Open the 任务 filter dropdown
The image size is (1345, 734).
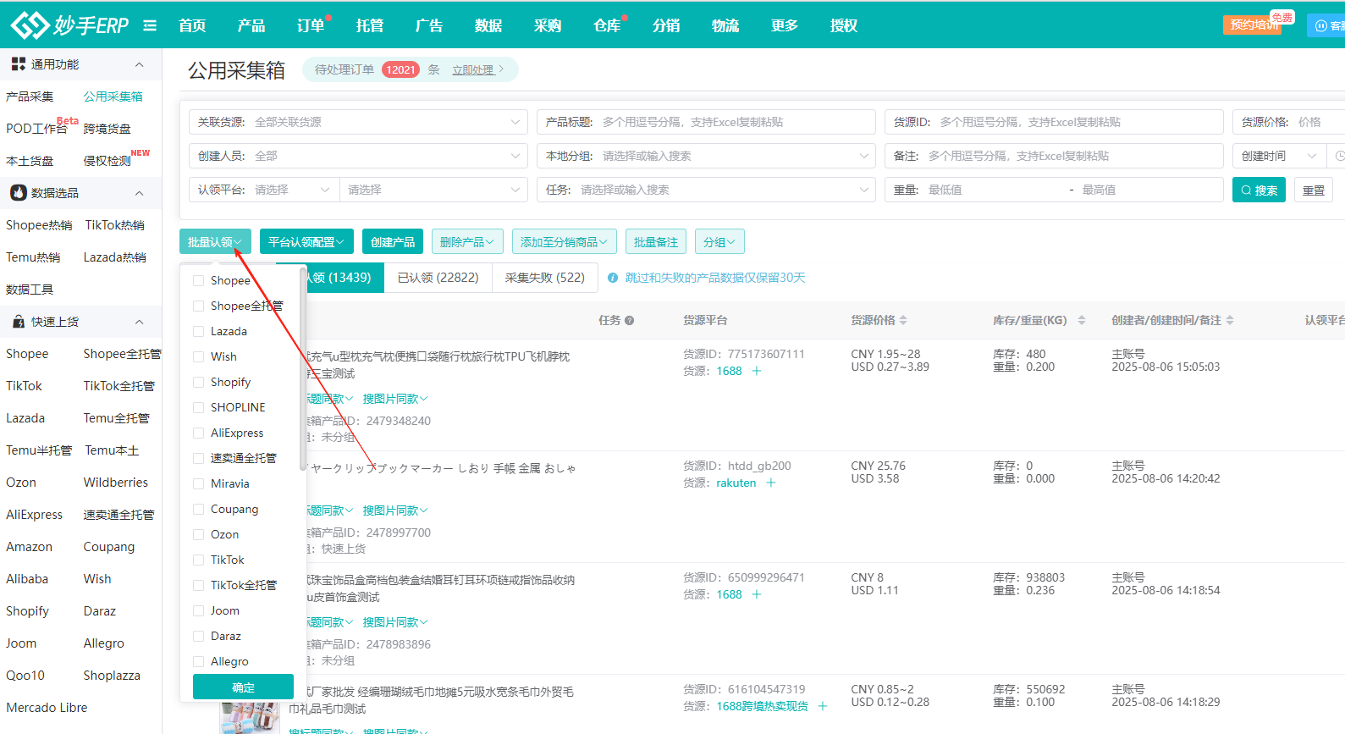point(706,190)
